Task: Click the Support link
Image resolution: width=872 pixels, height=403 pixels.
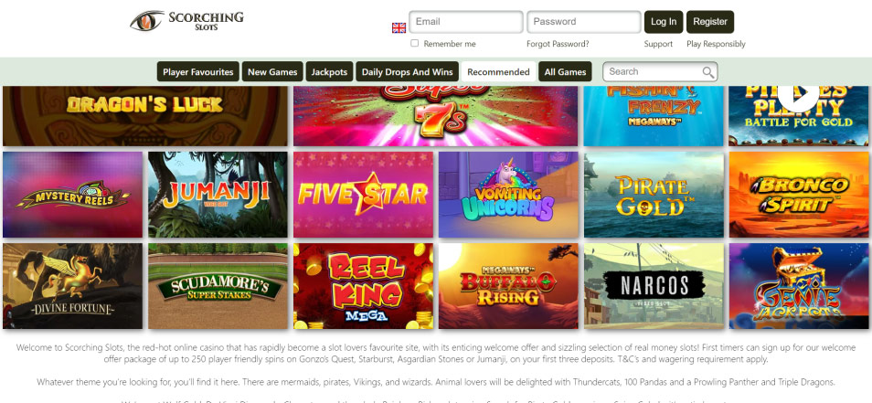Action: point(658,44)
